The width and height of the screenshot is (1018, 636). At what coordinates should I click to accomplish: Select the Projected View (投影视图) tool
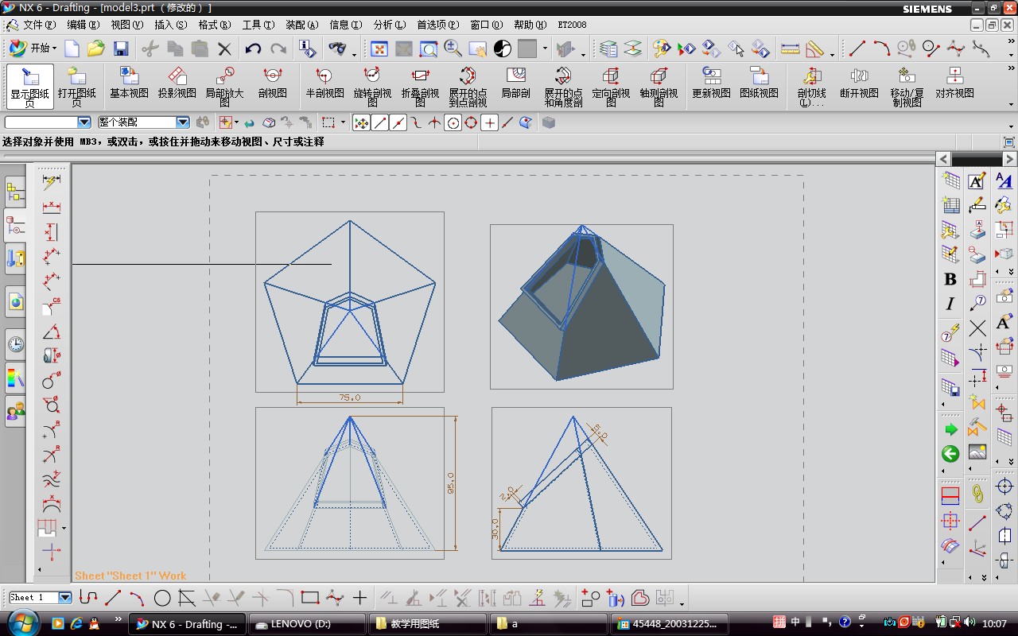click(x=177, y=83)
